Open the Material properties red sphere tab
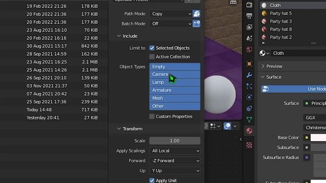This screenshot has height=183, width=326. pos(249,131)
